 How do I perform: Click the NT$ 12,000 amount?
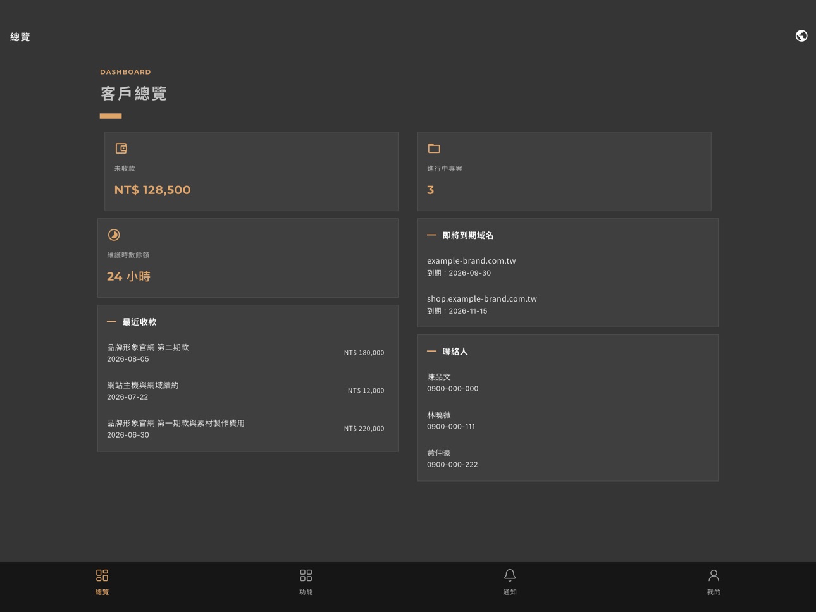pos(366,391)
